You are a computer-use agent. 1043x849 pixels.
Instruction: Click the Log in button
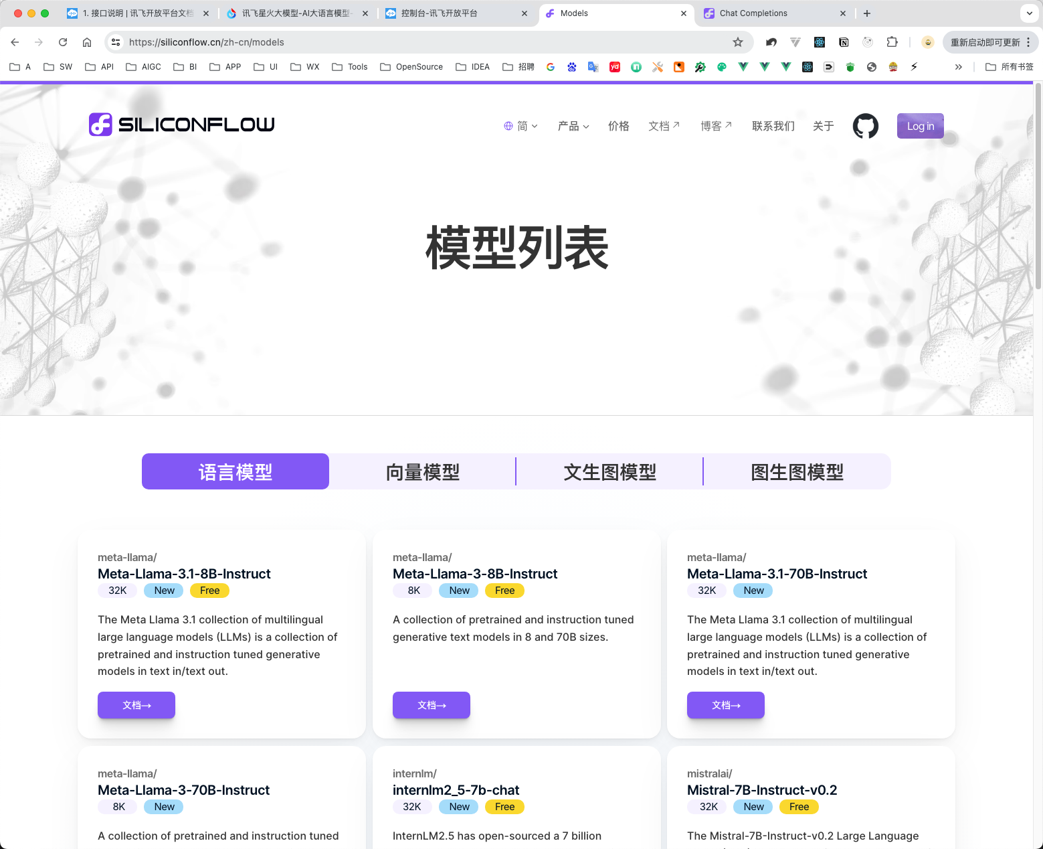pos(920,126)
